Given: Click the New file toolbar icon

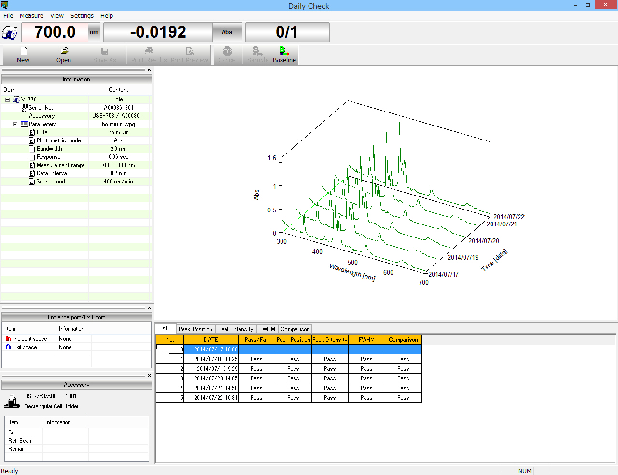Looking at the screenshot, I should (x=23, y=51).
